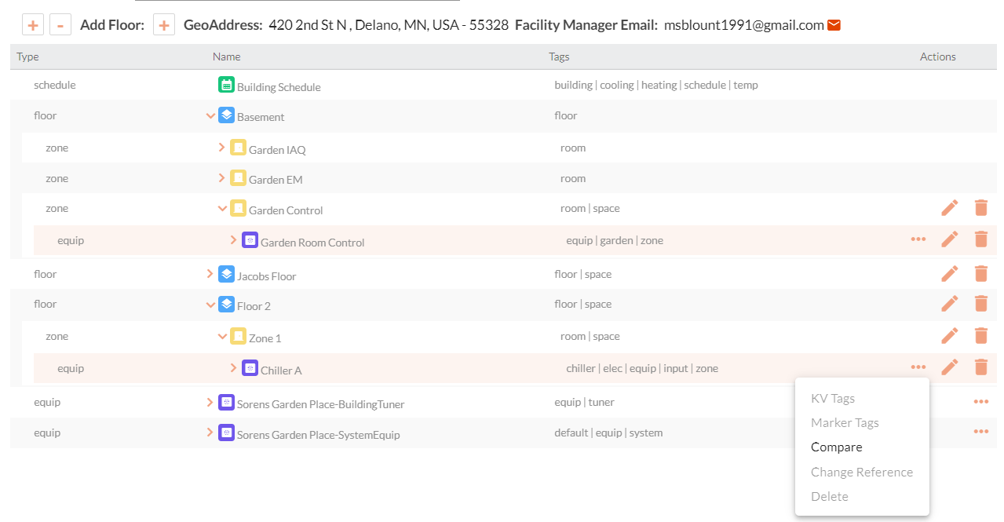Viewport: 1004px width, 522px height.
Task: Click the Chiller A equip icon
Action: click(x=250, y=368)
